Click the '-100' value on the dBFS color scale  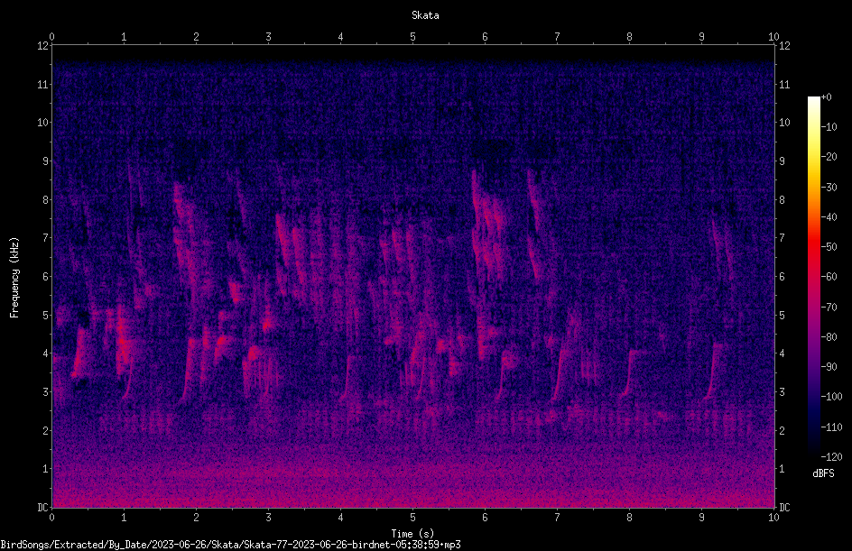coord(831,397)
